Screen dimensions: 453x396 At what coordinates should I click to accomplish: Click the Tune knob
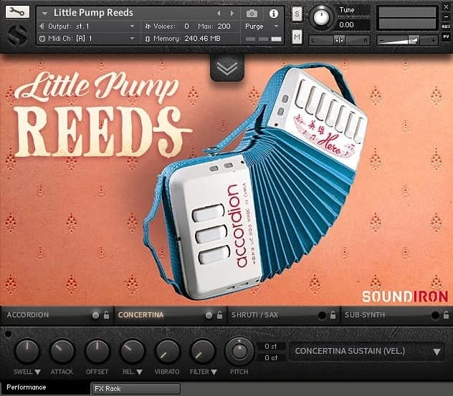pos(322,16)
